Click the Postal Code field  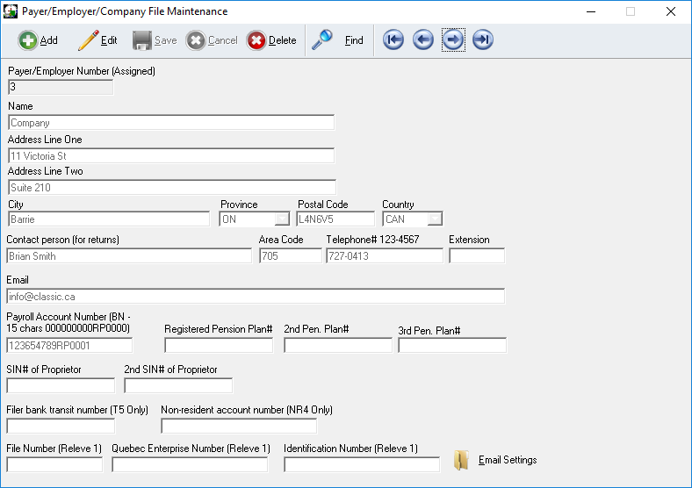(x=335, y=219)
